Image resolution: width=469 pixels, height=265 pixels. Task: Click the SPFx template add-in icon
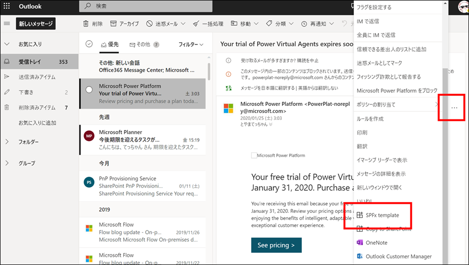pos(360,215)
